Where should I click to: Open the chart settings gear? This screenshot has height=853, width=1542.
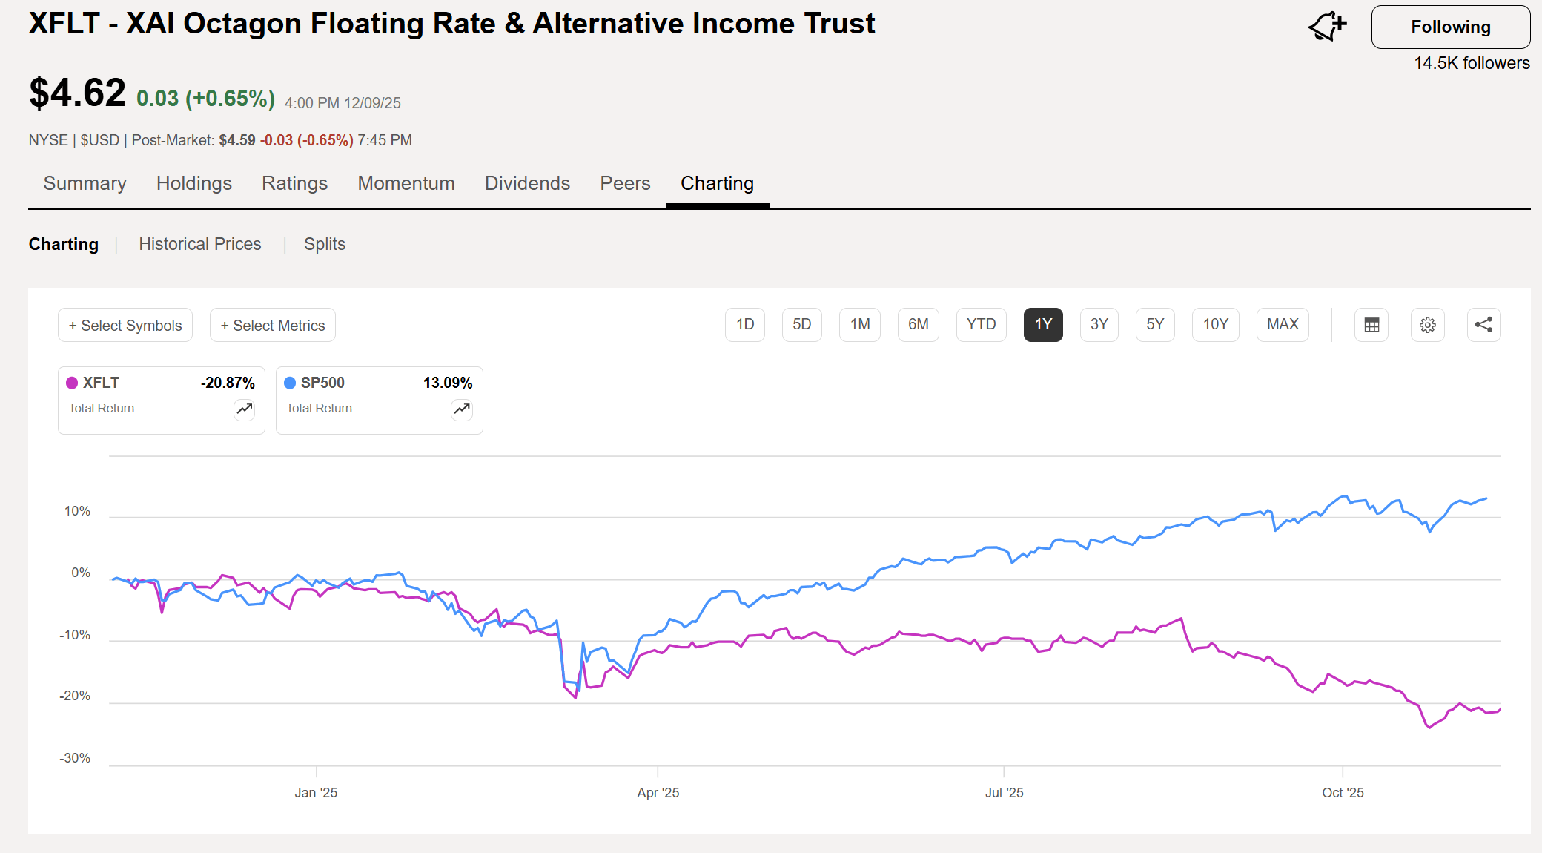(1427, 324)
